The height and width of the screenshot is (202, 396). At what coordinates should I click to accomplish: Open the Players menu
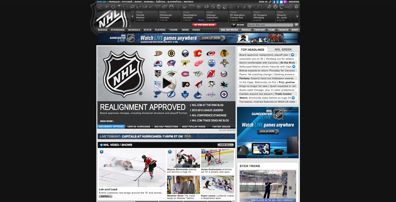(x=160, y=30)
